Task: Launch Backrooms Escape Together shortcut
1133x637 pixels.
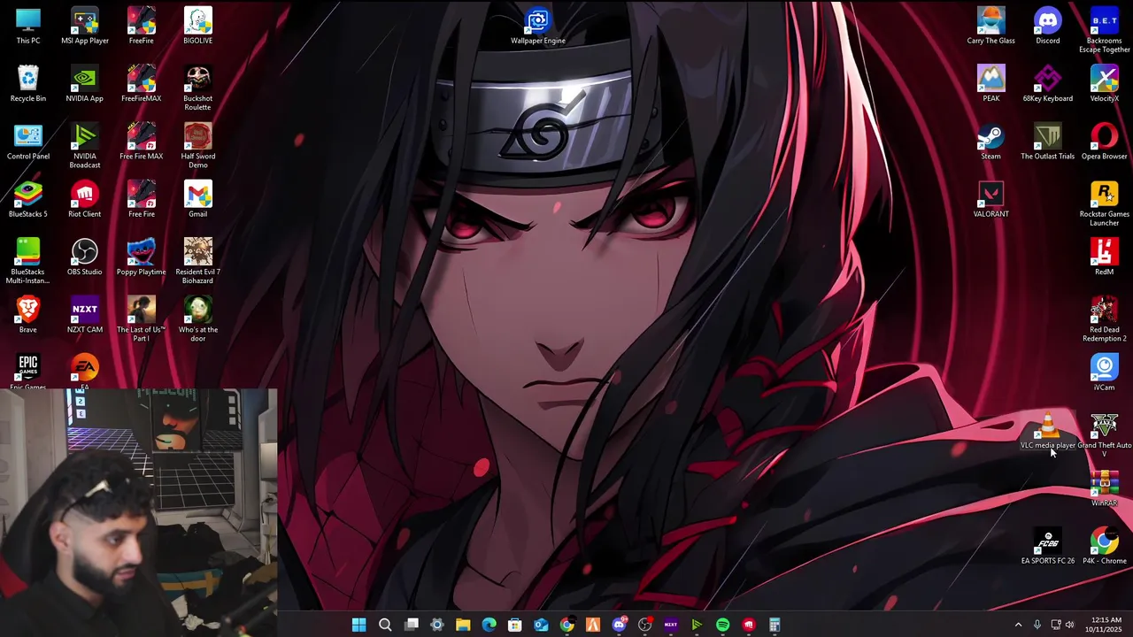Action: [1105, 30]
